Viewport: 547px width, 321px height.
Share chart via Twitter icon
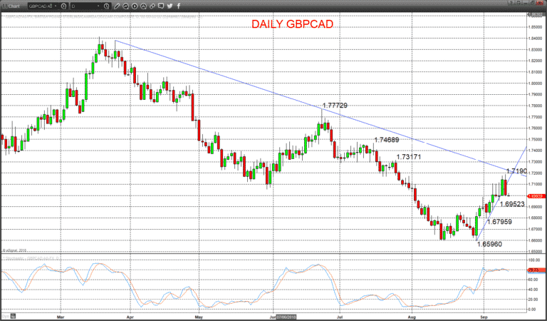[x=170, y=6]
